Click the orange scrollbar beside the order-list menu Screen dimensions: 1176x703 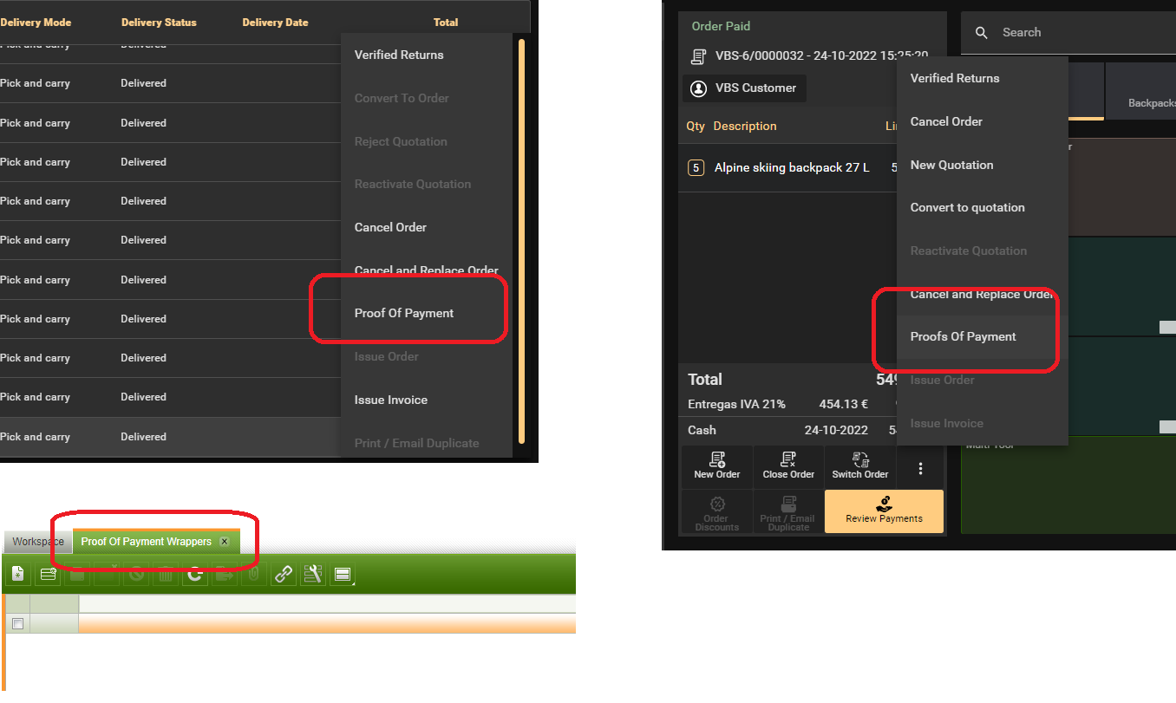(x=521, y=241)
